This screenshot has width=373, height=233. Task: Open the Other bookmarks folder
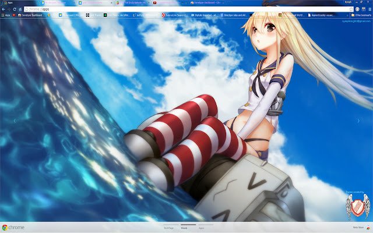coord(361,15)
